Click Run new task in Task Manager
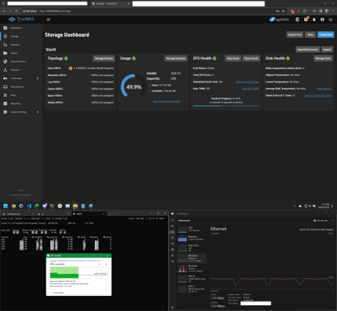This screenshot has height=311, width=337. pyautogui.click(x=321, y=220)
